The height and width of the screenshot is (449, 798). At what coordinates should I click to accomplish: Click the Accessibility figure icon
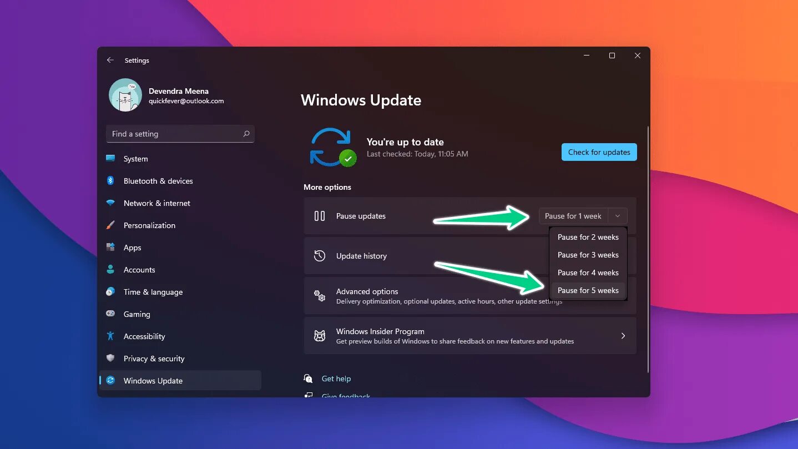[x=110, y=336]
